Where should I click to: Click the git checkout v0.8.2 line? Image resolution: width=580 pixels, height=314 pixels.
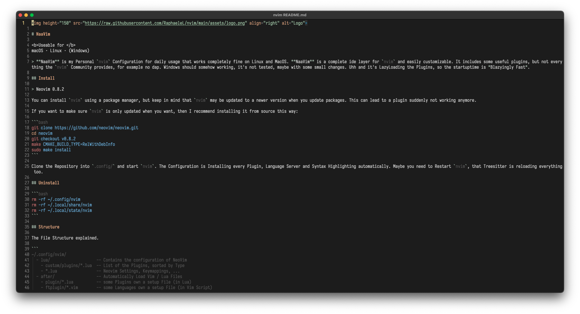point(54,139)
